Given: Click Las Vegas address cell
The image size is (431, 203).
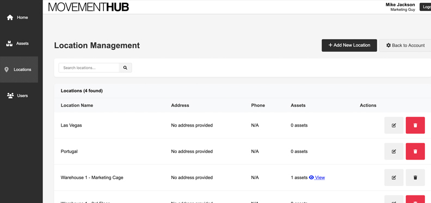Looking at the screenshot, I should click(x=192, y=125).
